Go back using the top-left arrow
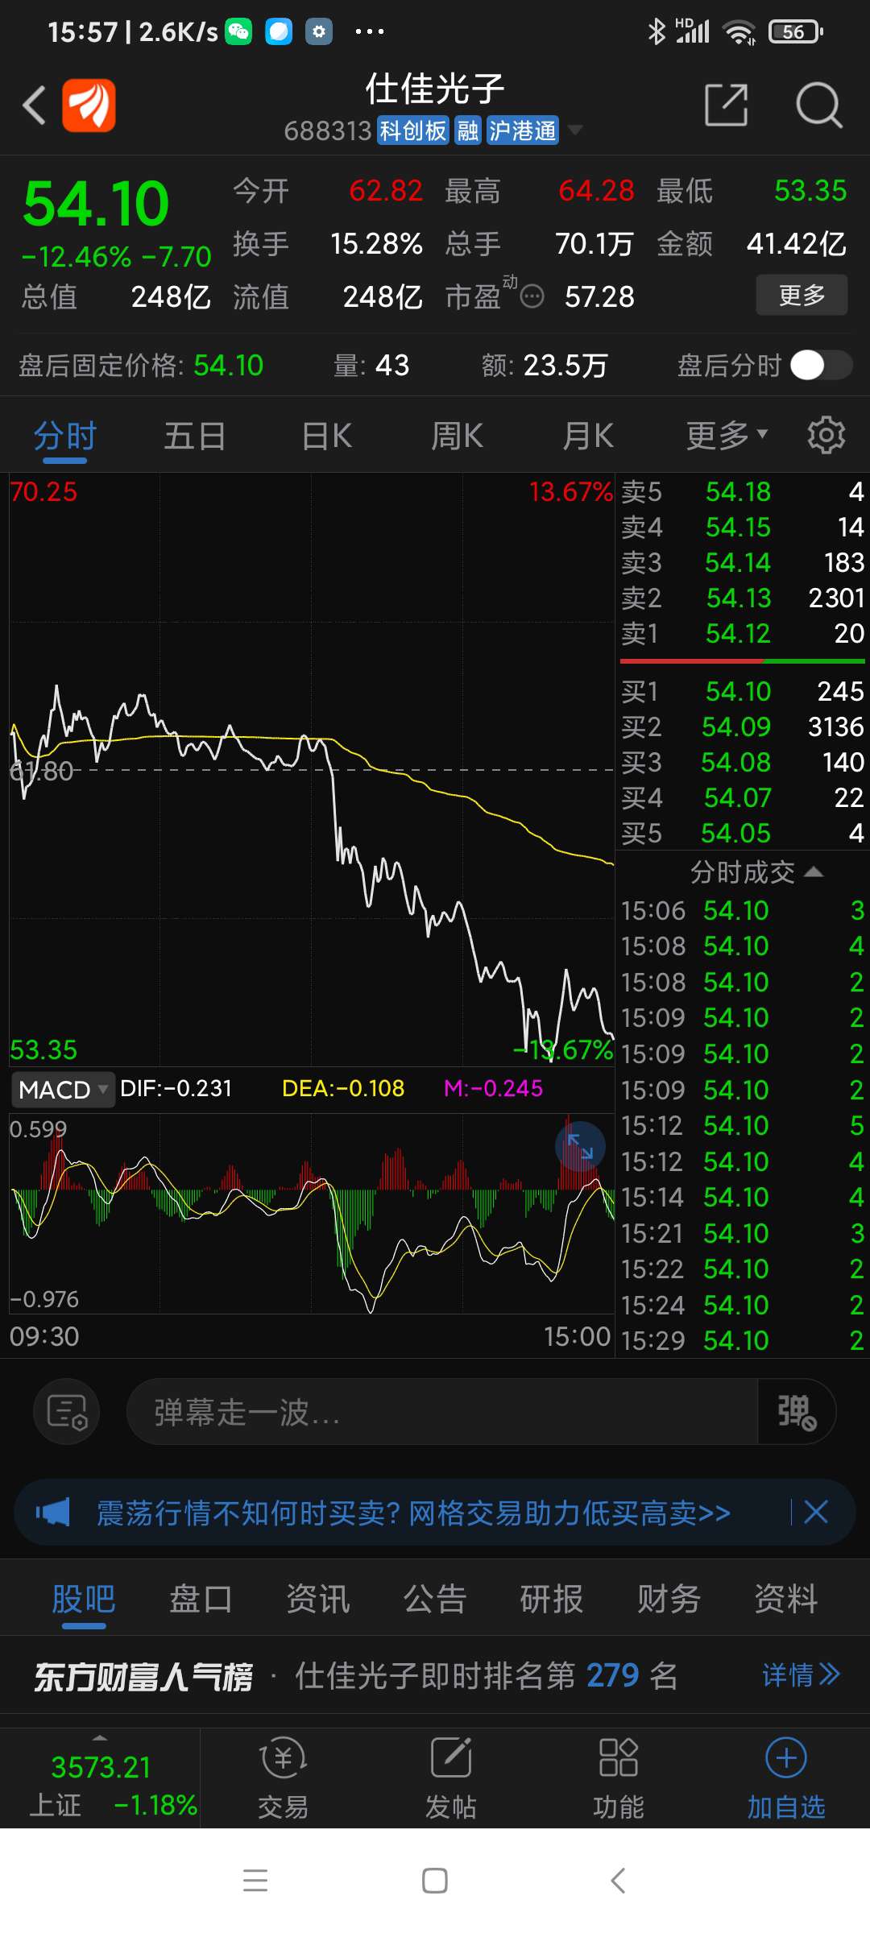This screenshot has height=1933, width=870. coord(34,106)
